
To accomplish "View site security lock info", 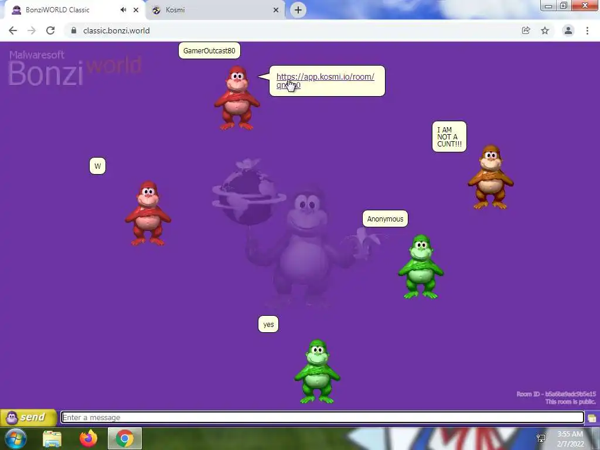I will pos(74,30).
